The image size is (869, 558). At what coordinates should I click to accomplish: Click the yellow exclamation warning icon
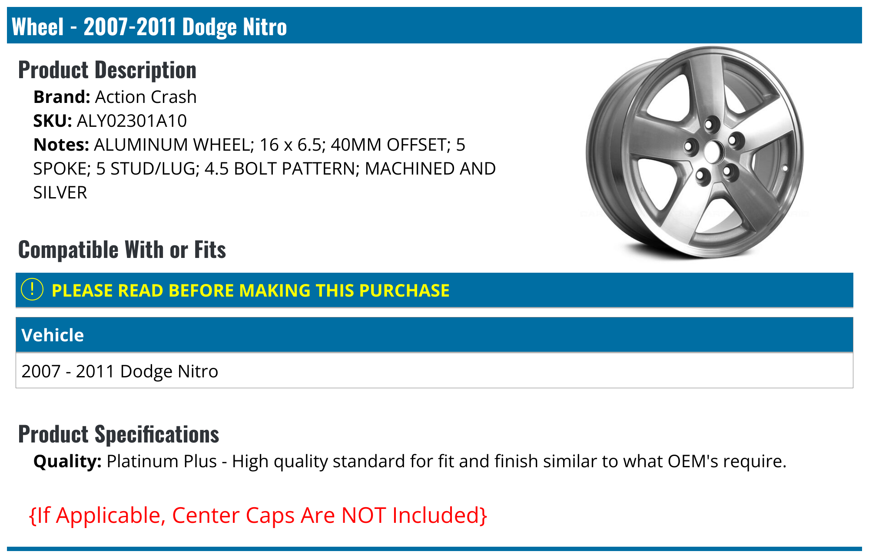(x=32, y=290)
